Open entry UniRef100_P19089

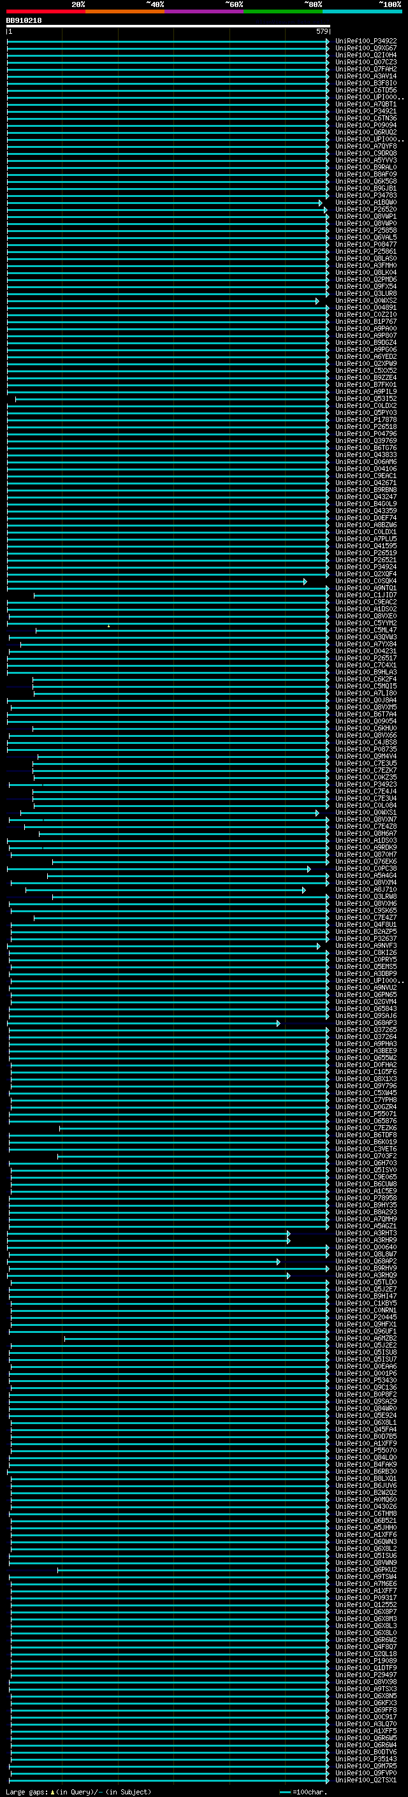pyautogui.click(x=365, y=1661)
